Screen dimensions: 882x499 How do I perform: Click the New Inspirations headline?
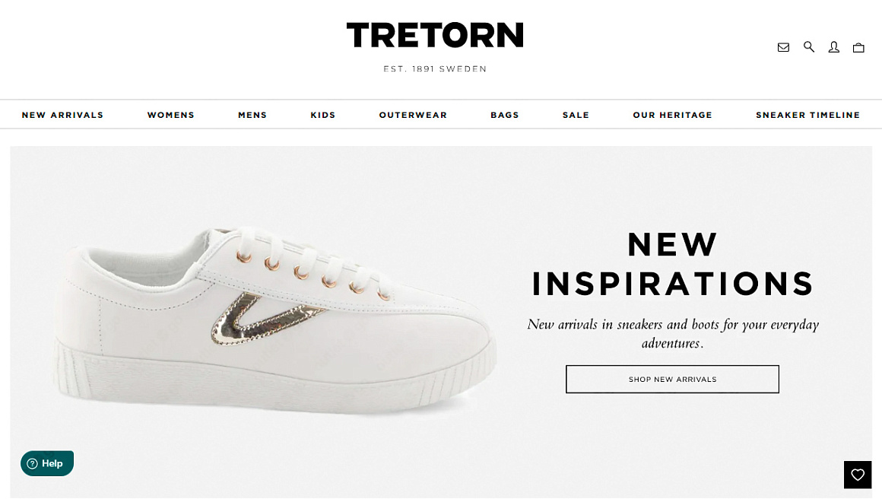pyautogui.click(x=672, y=263)
